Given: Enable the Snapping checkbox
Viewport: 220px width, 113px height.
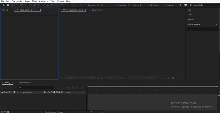Looking at the screenshot, I should pyautogui.click(x=86, y=5).
